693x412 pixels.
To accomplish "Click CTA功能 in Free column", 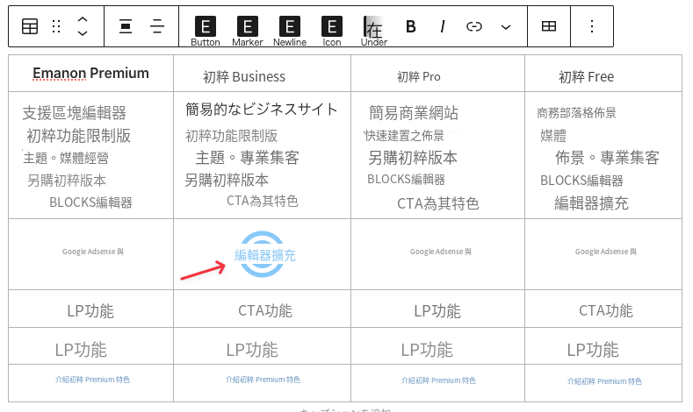I will pyautogui.click(x=606, y=310).
